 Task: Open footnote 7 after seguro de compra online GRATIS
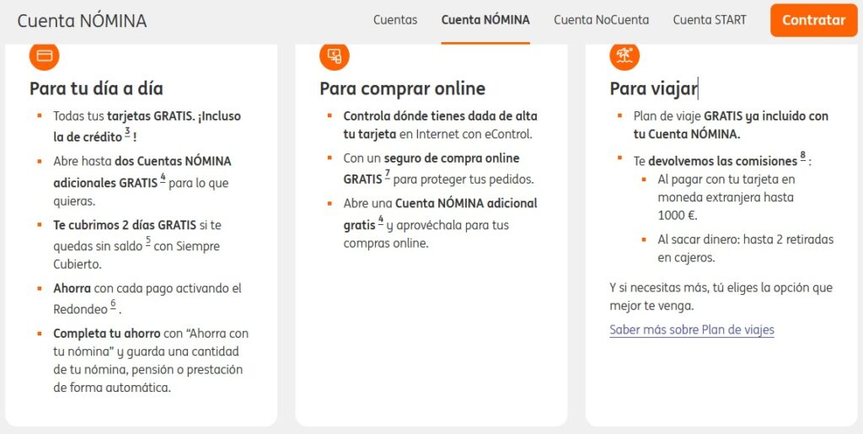pos(388,174)
